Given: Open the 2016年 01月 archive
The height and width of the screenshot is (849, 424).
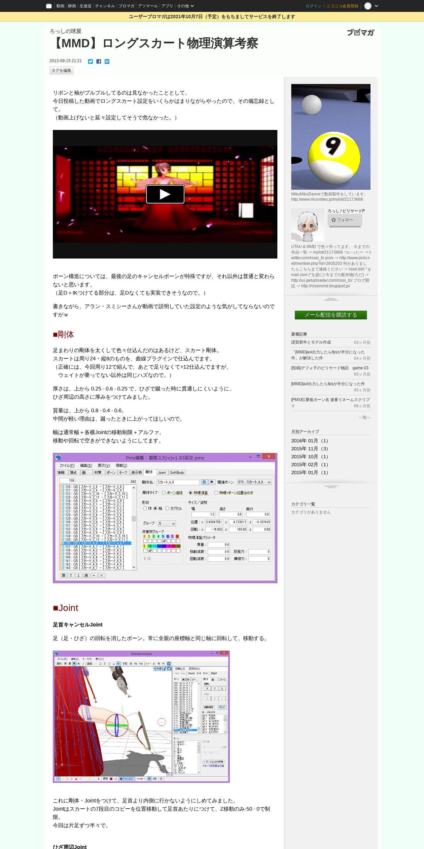Looking at the screenshot, I should pyautogui.click(x=310, y=441).
